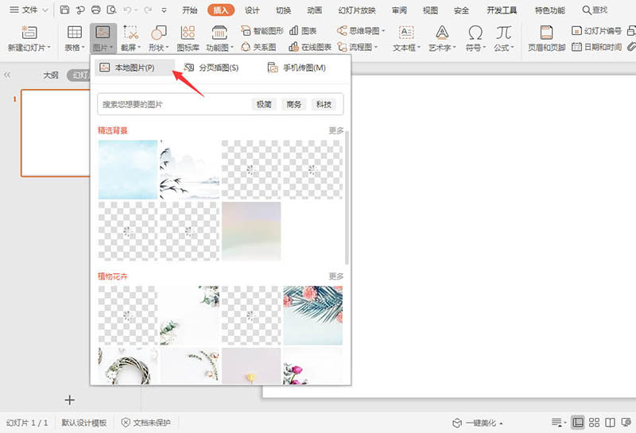
Task: Open Online Charts (在线图表)
Action: pos(310,47)
